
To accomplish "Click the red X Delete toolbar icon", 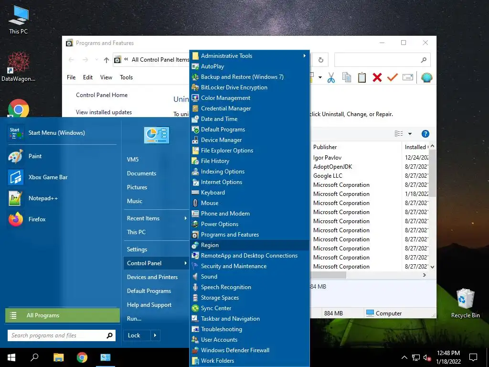I will 377,77.
